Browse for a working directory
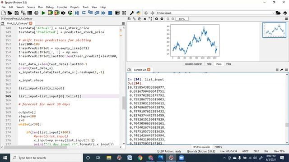This screenshot has height=162, width=289. point(278,13)
